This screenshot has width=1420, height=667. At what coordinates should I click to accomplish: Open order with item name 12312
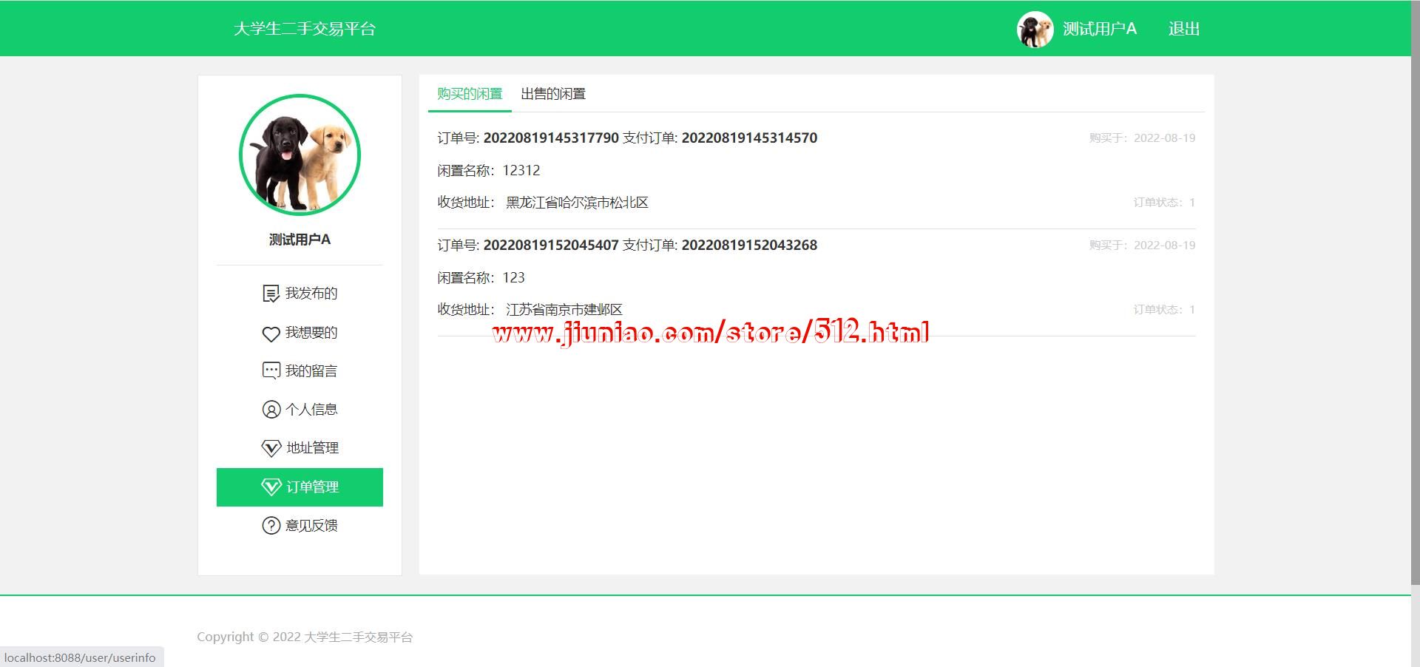click(521, 170)
